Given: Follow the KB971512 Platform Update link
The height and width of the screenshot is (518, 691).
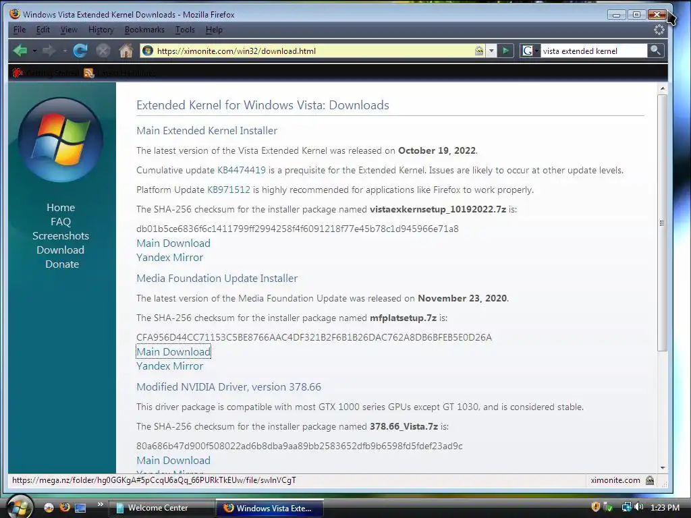Looking at the screenshot, I should [229, 190].
